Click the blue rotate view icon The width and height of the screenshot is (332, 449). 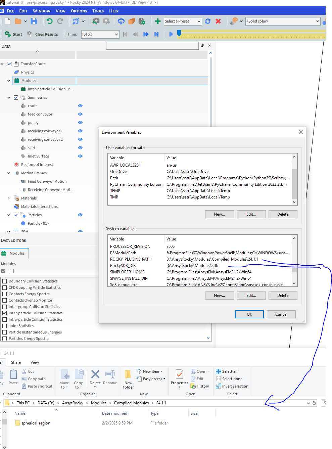click(x=121, y=21)
